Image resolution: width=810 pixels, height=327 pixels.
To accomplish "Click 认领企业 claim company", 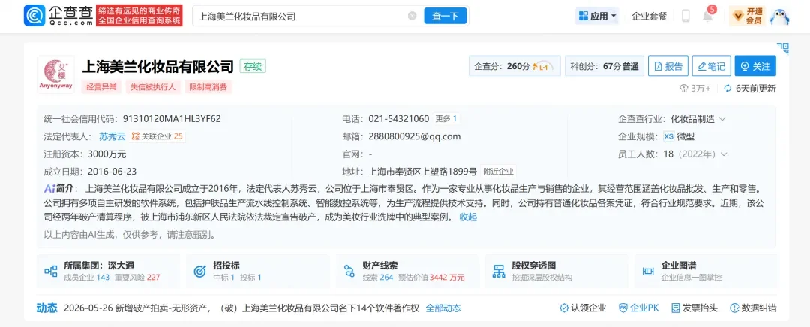I will (x=583, y=308).
